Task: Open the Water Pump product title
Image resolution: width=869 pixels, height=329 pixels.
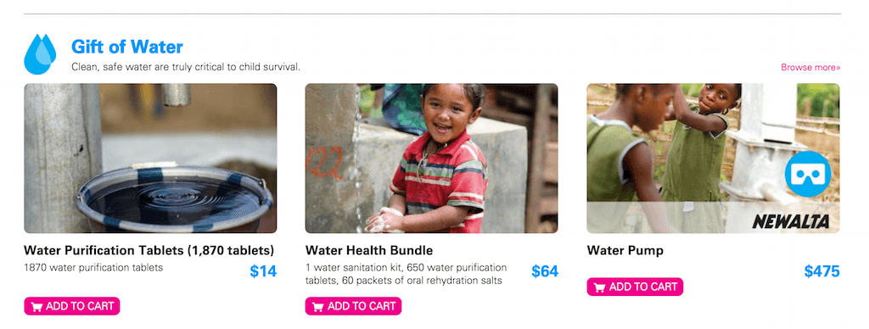Action: [x=625, y=250]
